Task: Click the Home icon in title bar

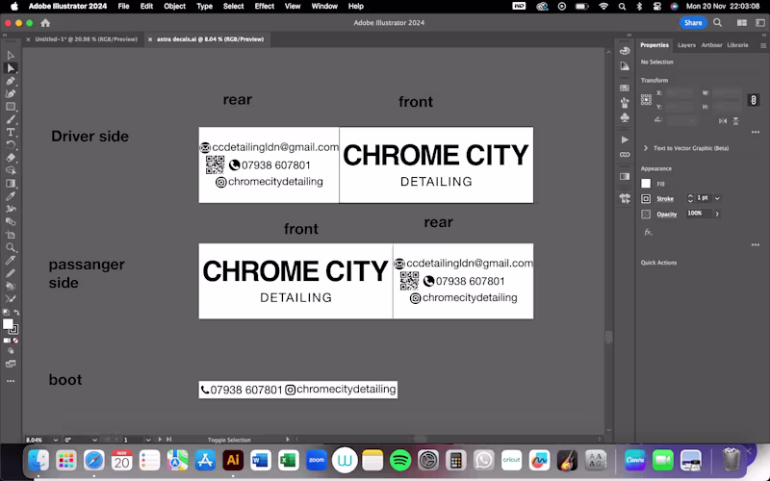Action: tap(45, 22)
